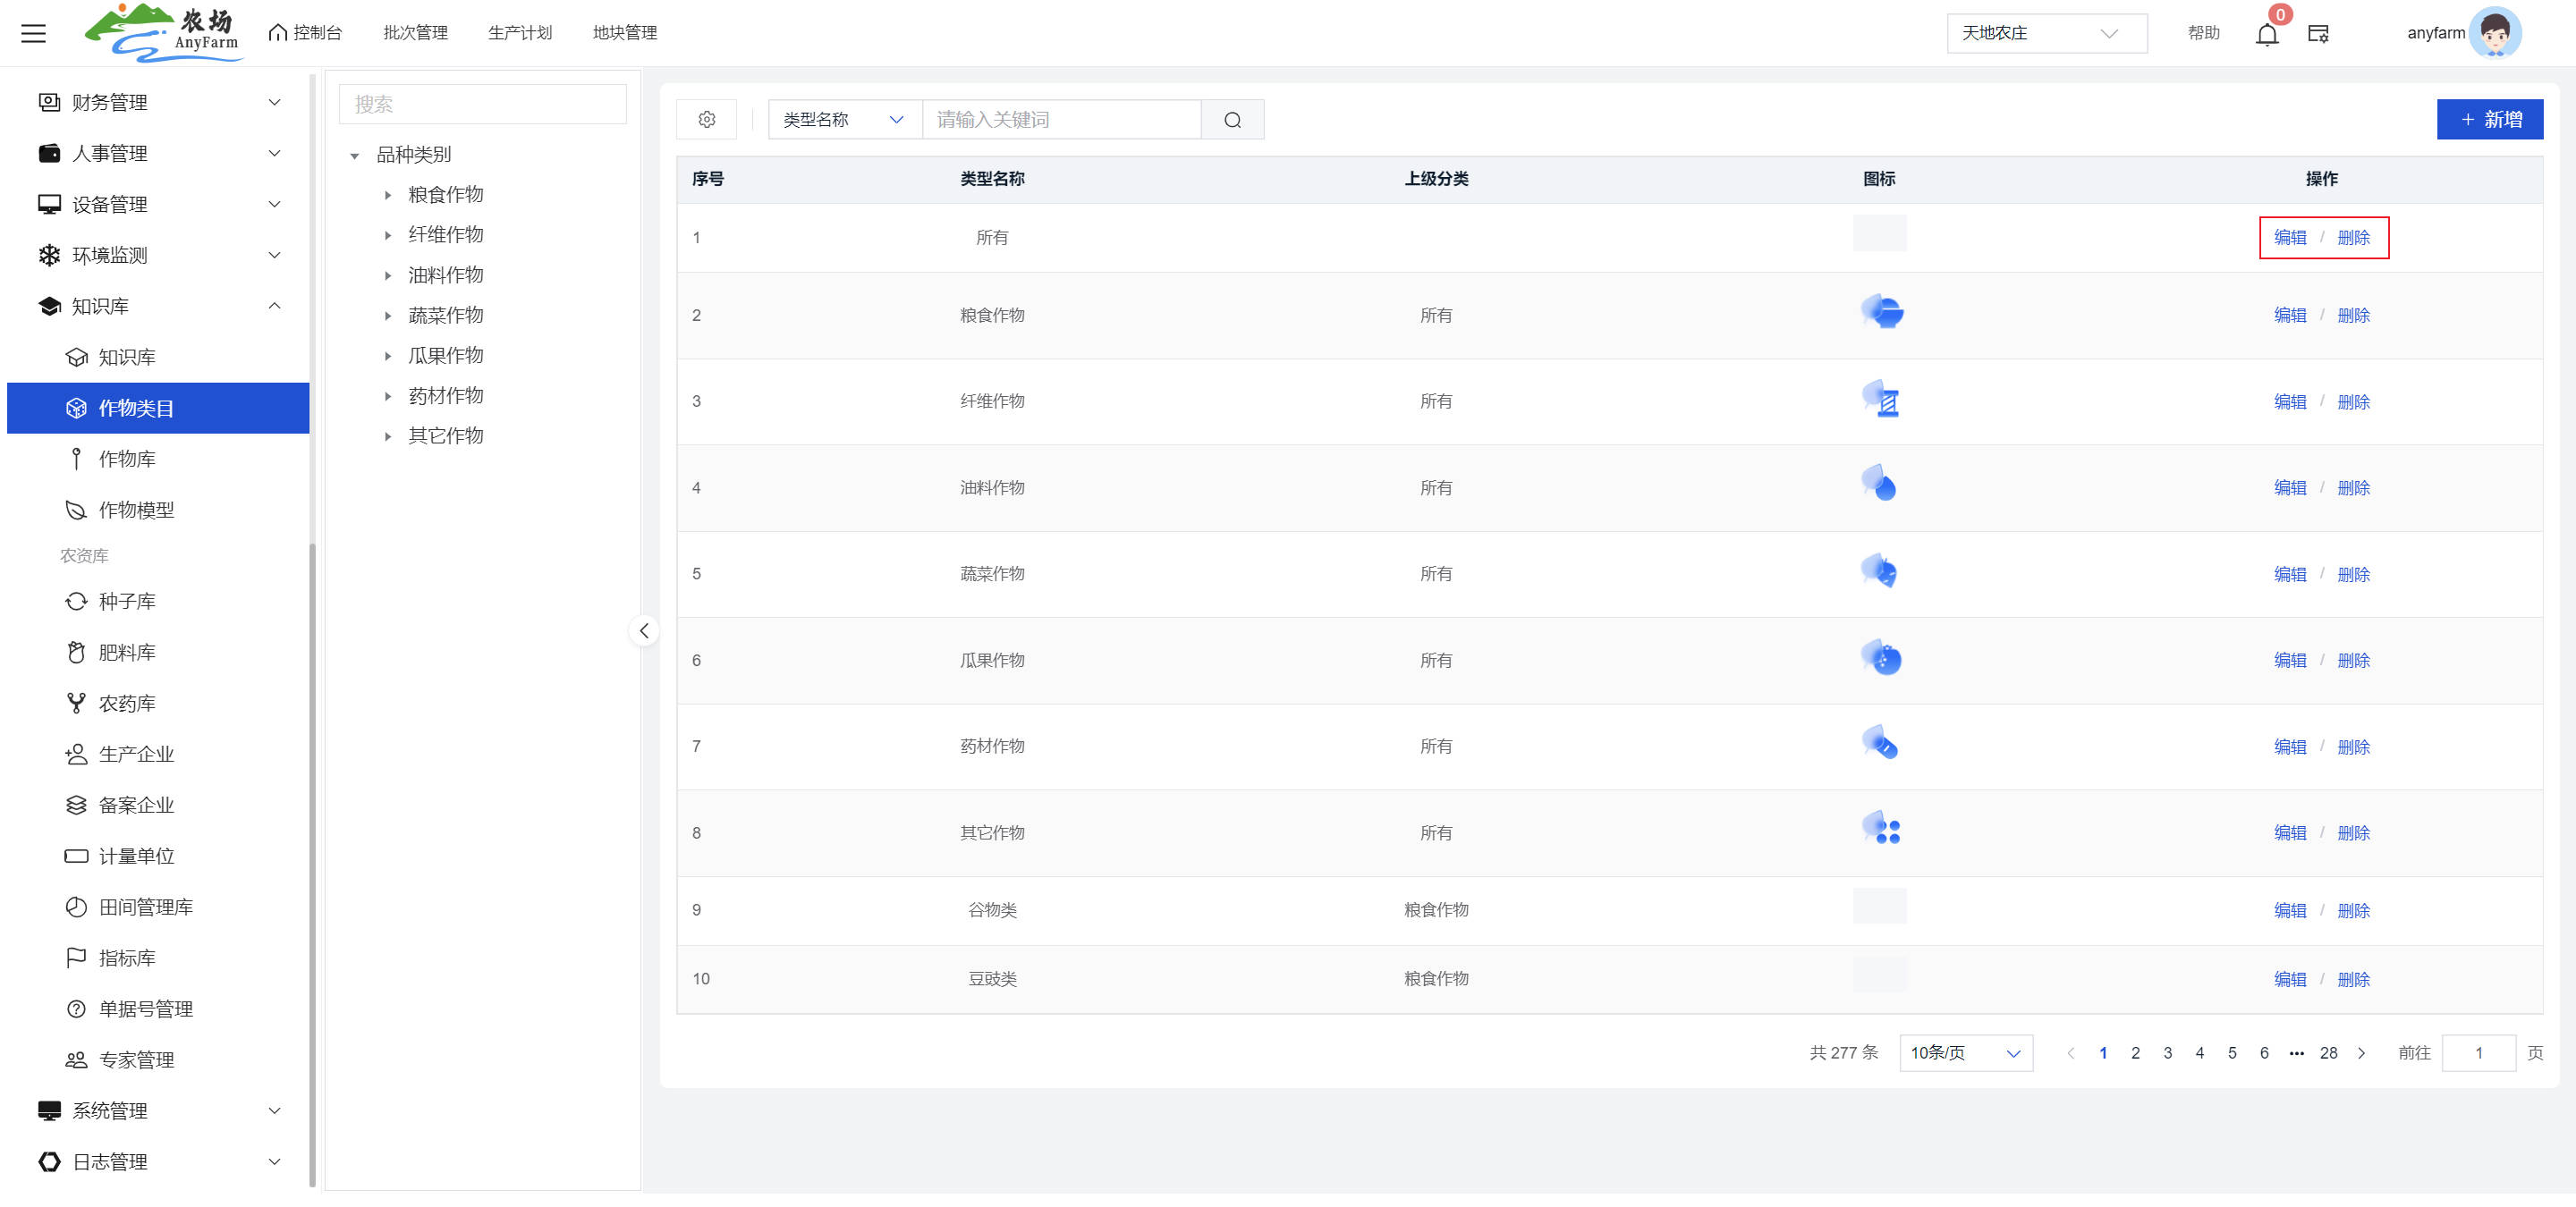Click the 新增 button

(x=2488, y=120)
